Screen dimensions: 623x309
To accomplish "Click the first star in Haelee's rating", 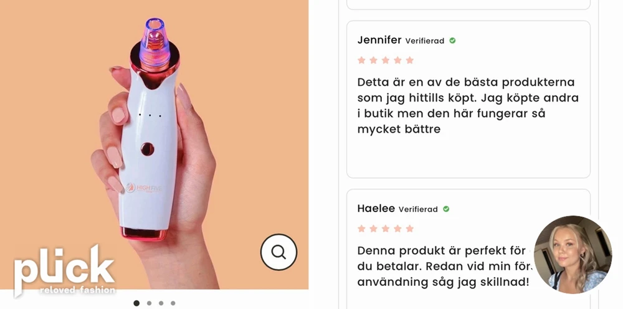I will [361, 229].
